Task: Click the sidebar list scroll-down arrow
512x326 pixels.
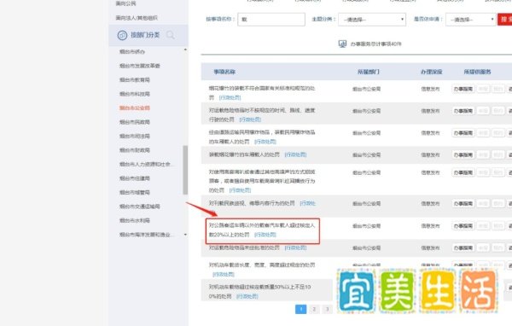Action: point(185,235)
